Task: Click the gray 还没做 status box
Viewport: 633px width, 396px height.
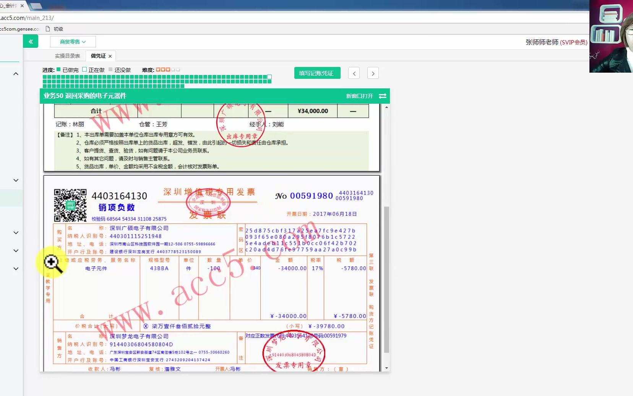Action: click(111, 69)
